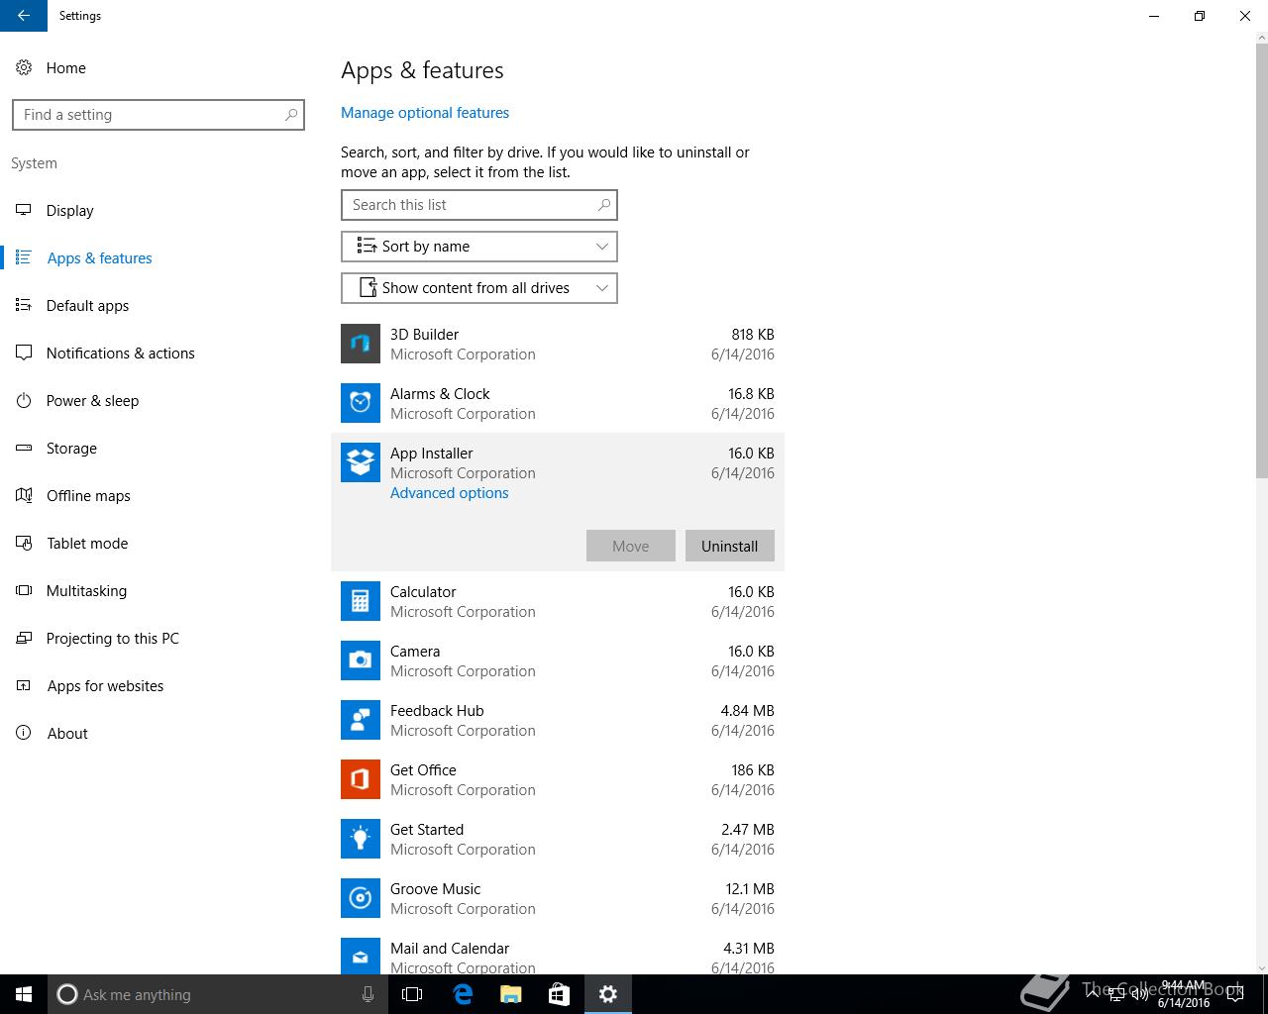Open File Explorer from the taskbar
This screenshot has height=1014, width=1268.
click(510, 994)
